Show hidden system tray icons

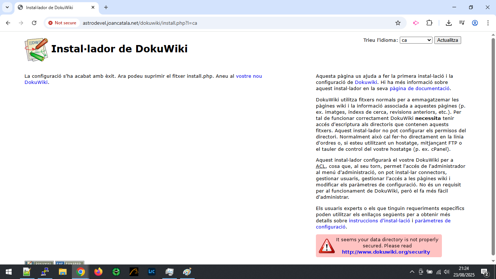(x=412, y=272)
